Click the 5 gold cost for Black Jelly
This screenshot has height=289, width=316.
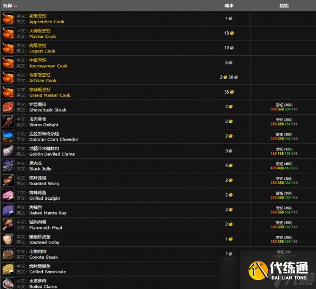(229, 166)
